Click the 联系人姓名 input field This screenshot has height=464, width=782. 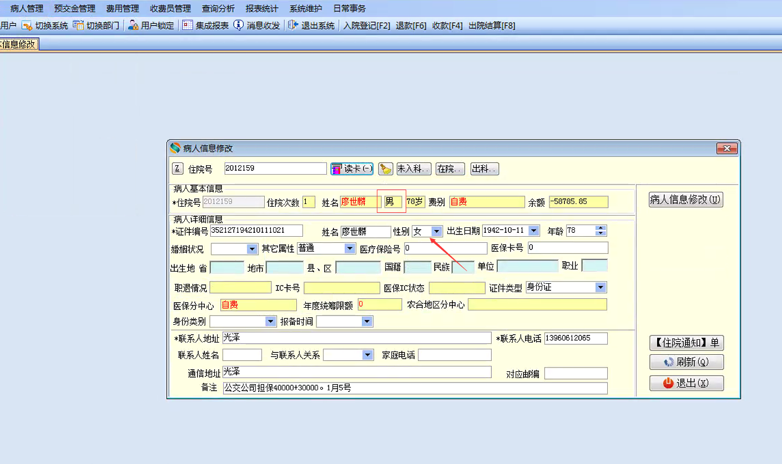click(242, 355)
